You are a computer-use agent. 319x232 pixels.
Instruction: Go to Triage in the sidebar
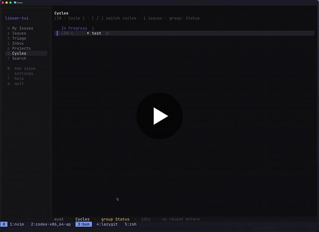[19, 38]
